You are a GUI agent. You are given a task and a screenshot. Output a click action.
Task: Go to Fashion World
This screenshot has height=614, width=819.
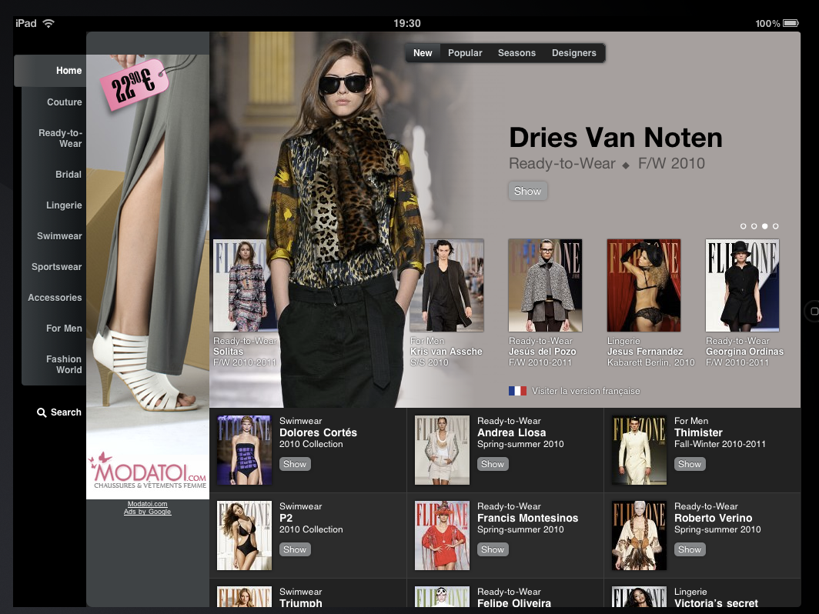point(63,364)
